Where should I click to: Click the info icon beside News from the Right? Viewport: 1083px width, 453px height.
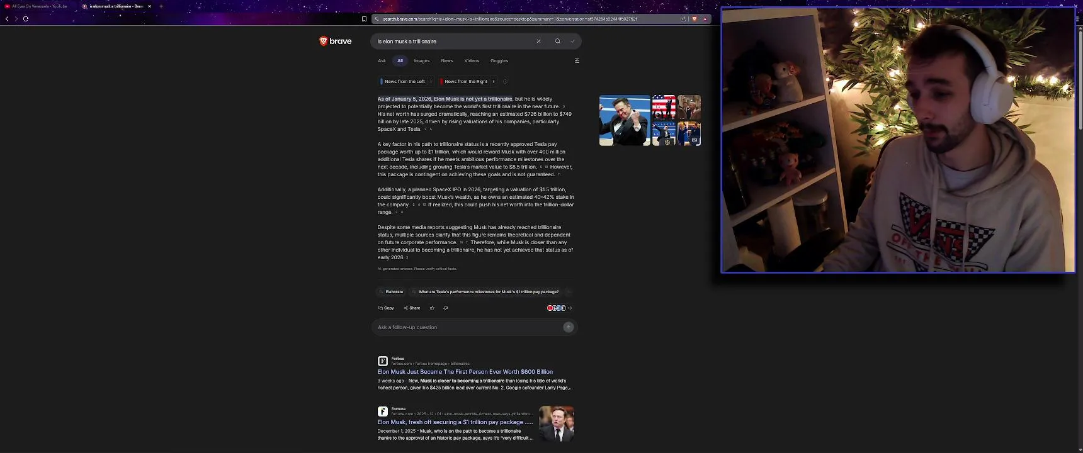click(505, 82)
